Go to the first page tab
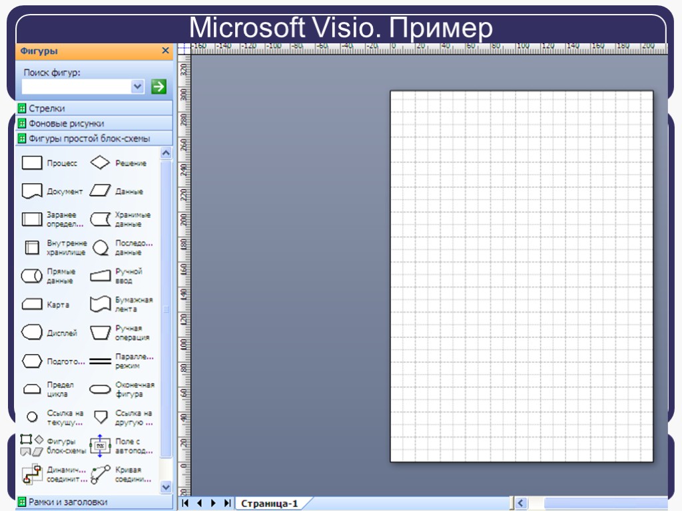 coord(185,503)
